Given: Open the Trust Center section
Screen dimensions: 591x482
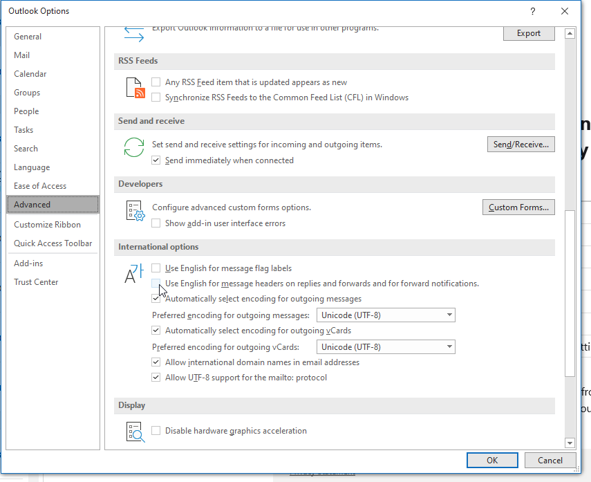Looking at the screenshot, I should 36,281.
